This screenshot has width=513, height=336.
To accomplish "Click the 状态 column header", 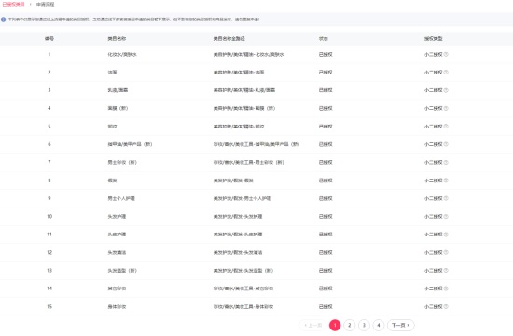I will point(324,38).
